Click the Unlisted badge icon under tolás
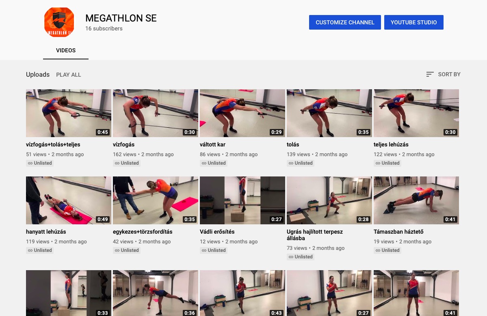487x316 pixels. tap(291, 163)
